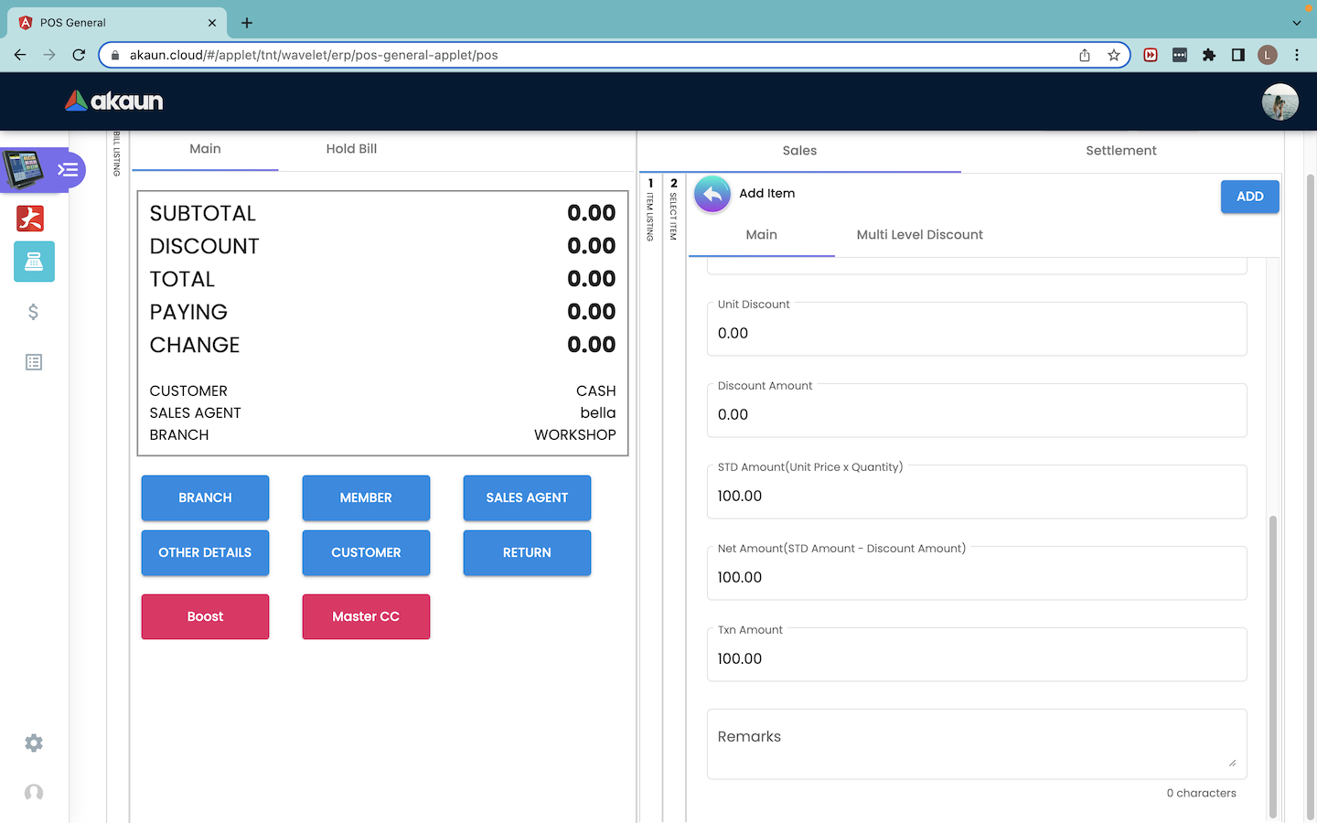This screenshot has height=823, width=1317.
Task: Bookmark this page with the star
Action: pyautogui.click(x=1113, y=55)
